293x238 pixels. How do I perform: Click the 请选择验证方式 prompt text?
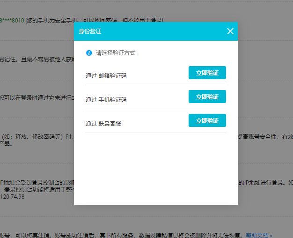click(116, 53)
